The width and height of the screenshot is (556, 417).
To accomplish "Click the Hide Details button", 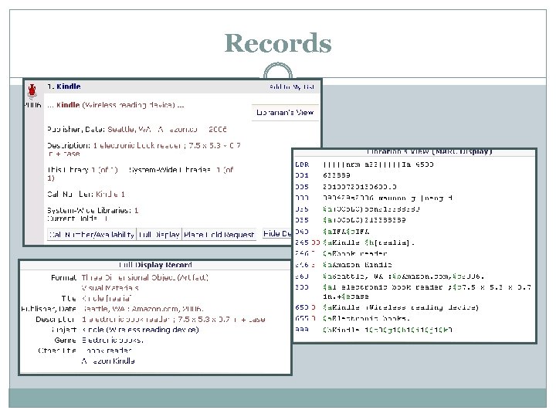I will click(x=277, y=234).
